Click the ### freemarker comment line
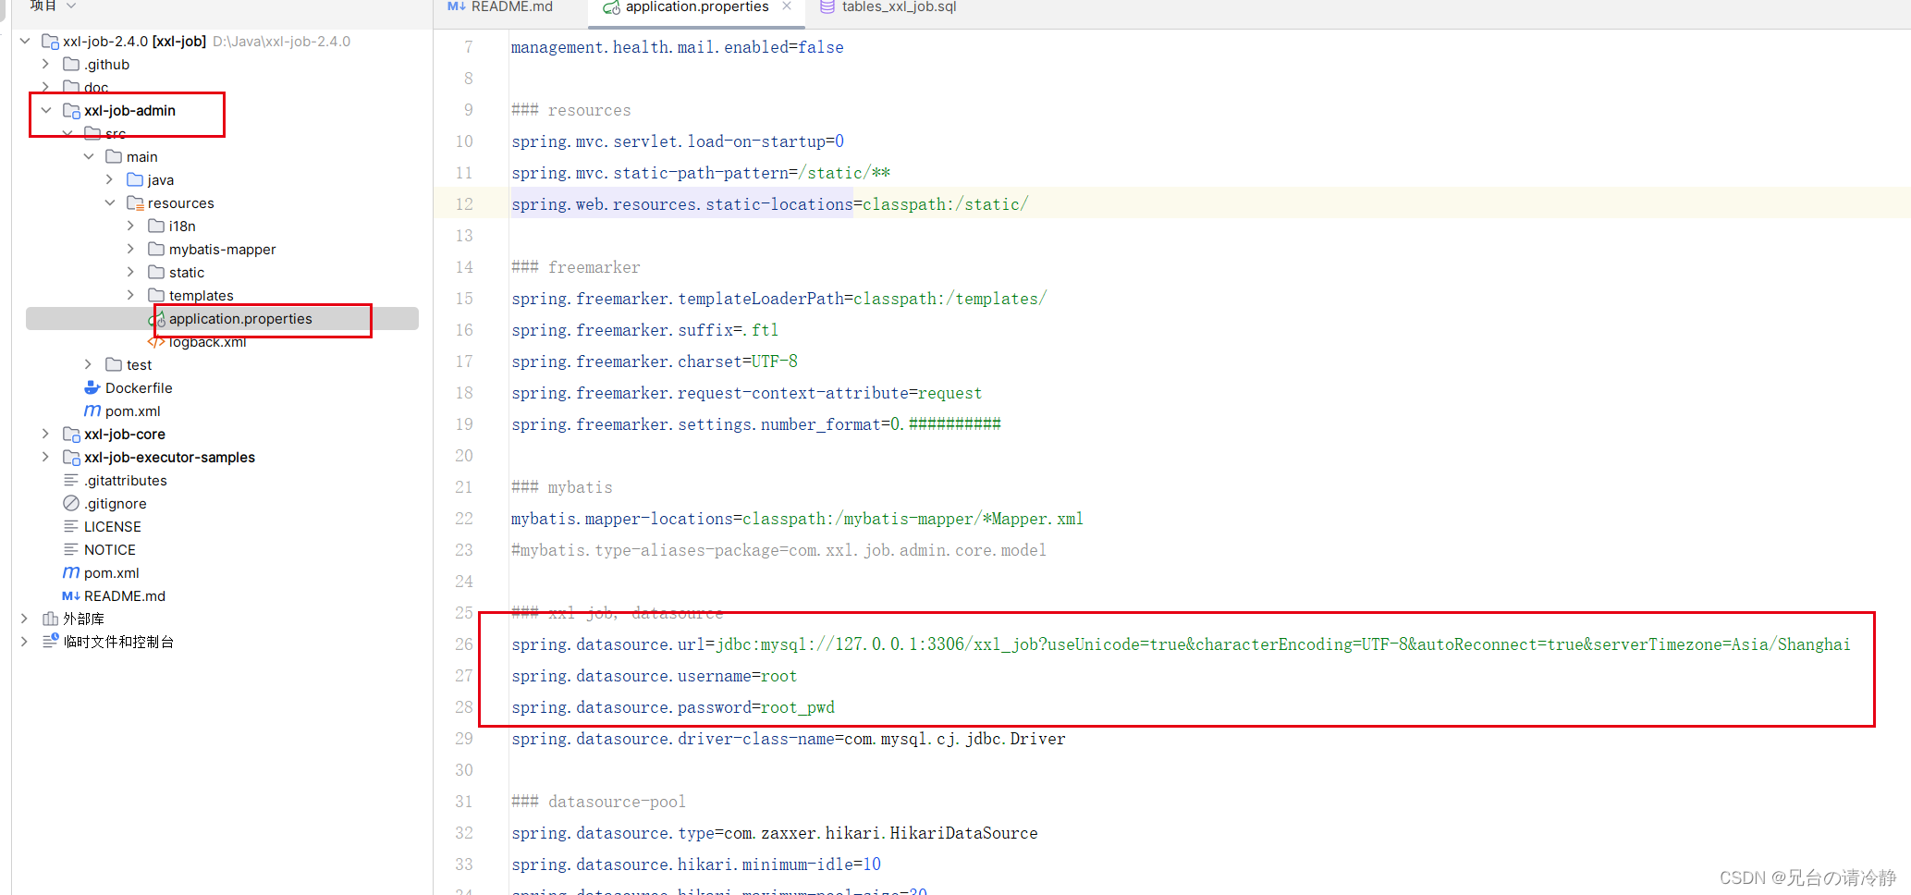The image size is (1911, 895). point(575,267)
